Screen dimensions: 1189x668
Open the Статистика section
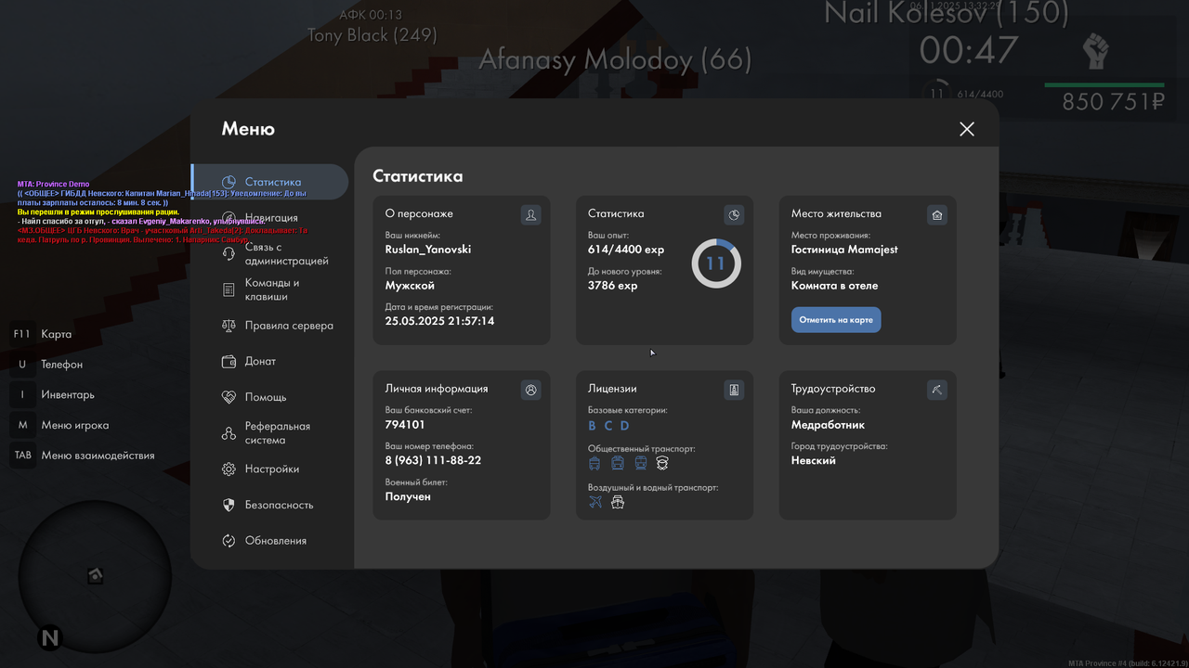click(269, 182)
